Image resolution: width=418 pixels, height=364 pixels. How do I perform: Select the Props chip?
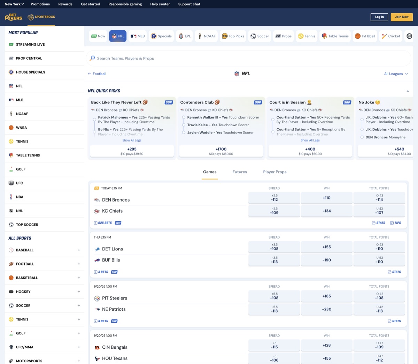pyautogui.click(x=284, y=36)
